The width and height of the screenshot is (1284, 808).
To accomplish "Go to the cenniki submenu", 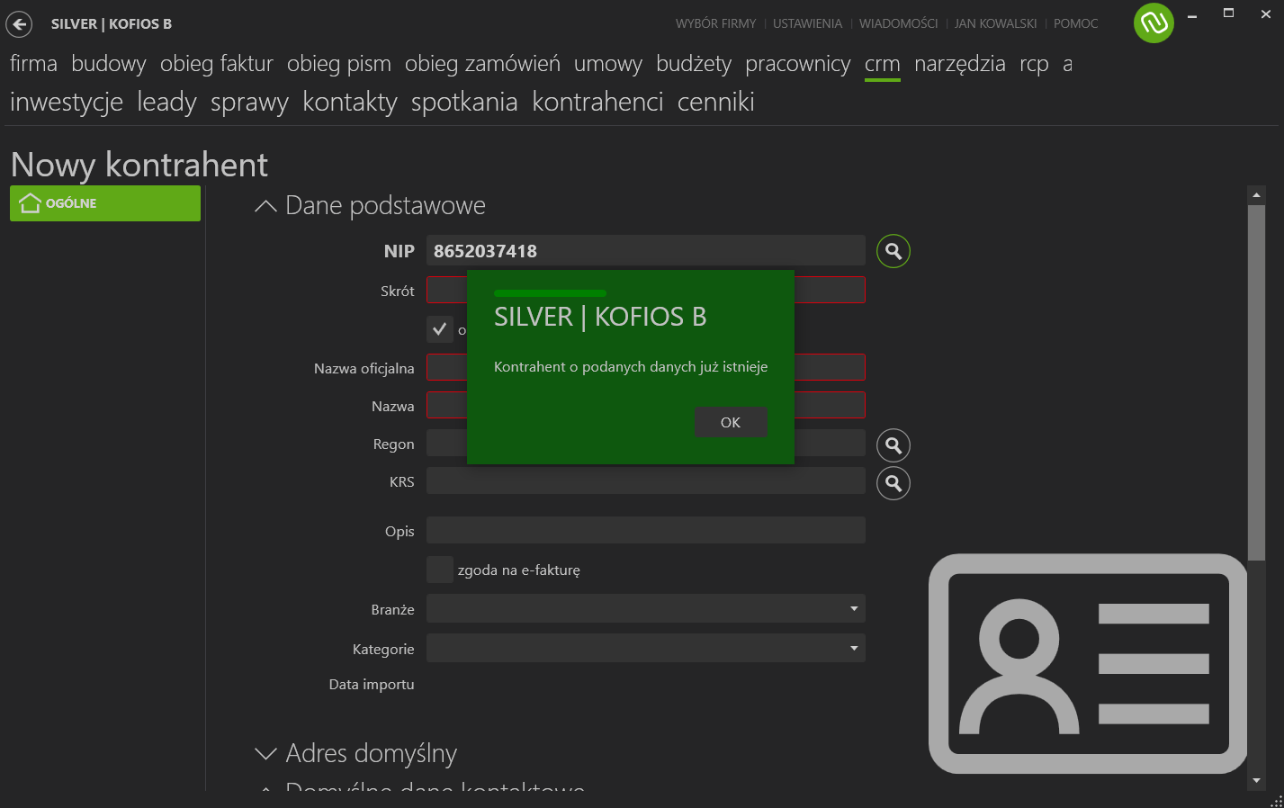I will coord(716,103).
